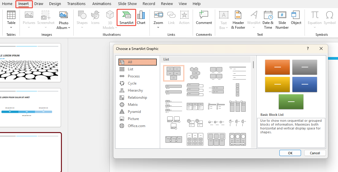Expand the Zoom dropdown menu
338x172 pixels.
click(158, 27)
